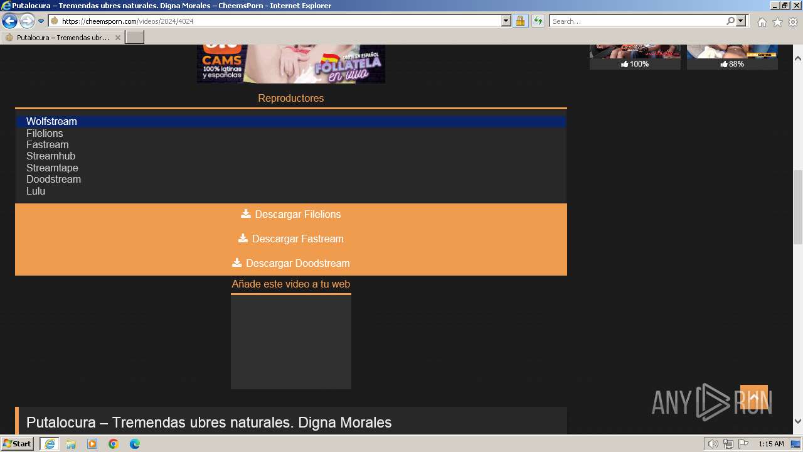The image size is (803, 452).
Task: Click the security lock icon
Action: 520,21
